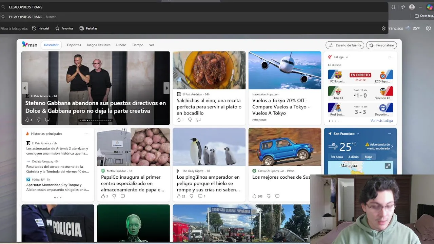This screenshot has width=434, height=244.
Task: Open the Dinero tab
Action: [121, 45]
